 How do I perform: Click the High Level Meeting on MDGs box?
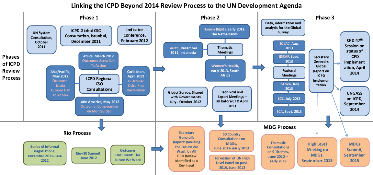tap(316, 152)
